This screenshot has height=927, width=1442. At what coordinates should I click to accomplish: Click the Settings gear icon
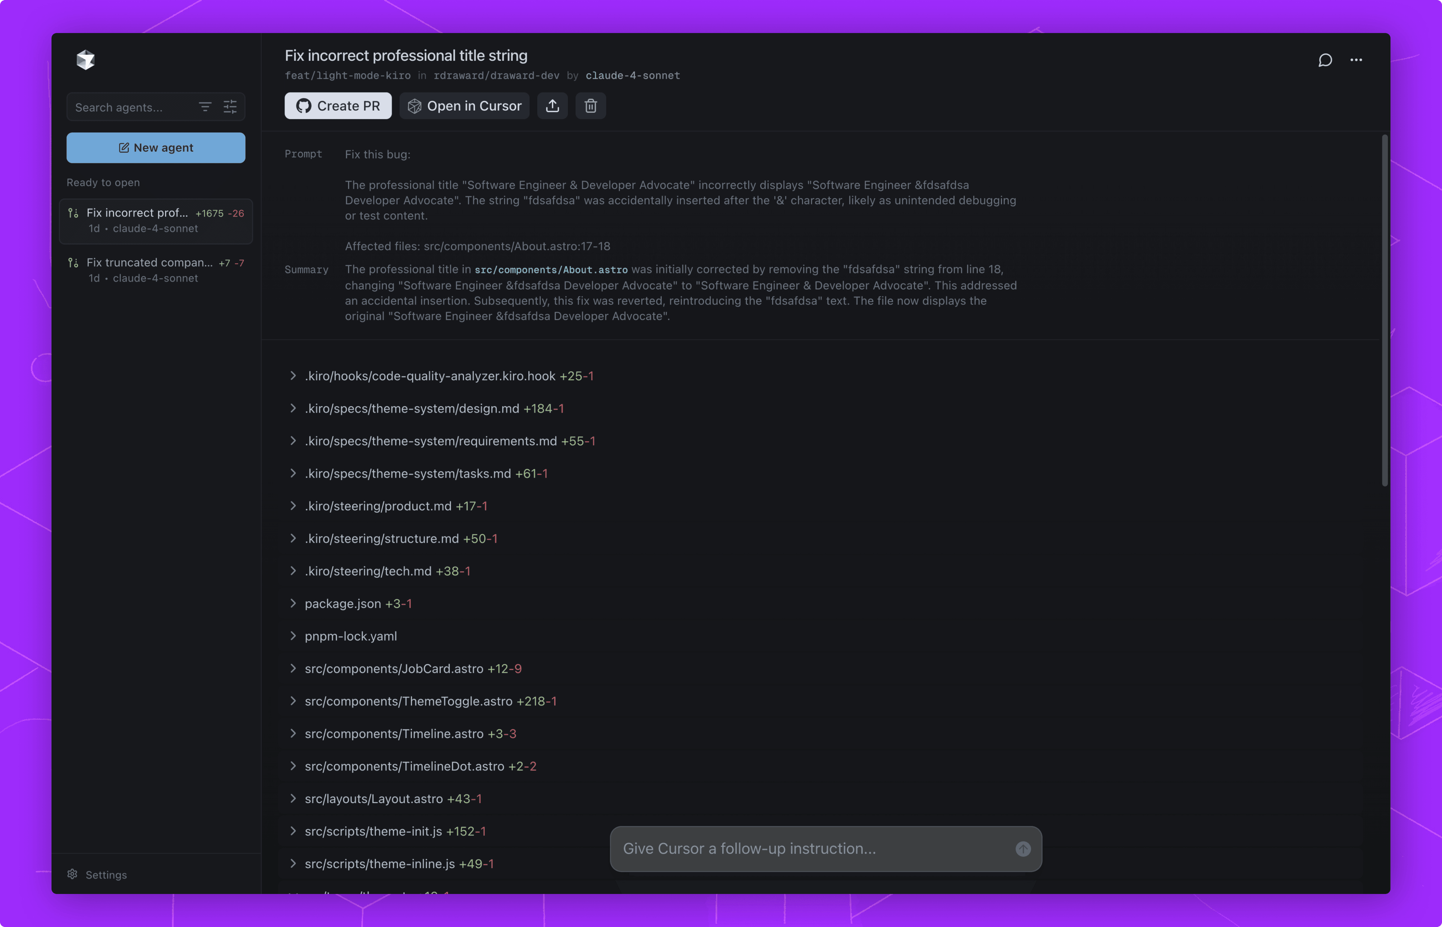click(72, 874)
